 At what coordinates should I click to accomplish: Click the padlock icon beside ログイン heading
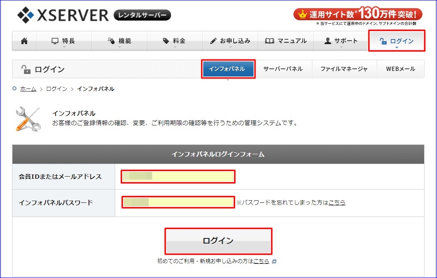point(26,69)
